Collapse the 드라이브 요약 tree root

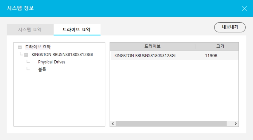[20, 47]
